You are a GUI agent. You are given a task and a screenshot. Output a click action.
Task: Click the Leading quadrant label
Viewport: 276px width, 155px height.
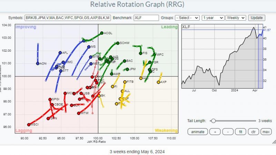tap(169, 27)
